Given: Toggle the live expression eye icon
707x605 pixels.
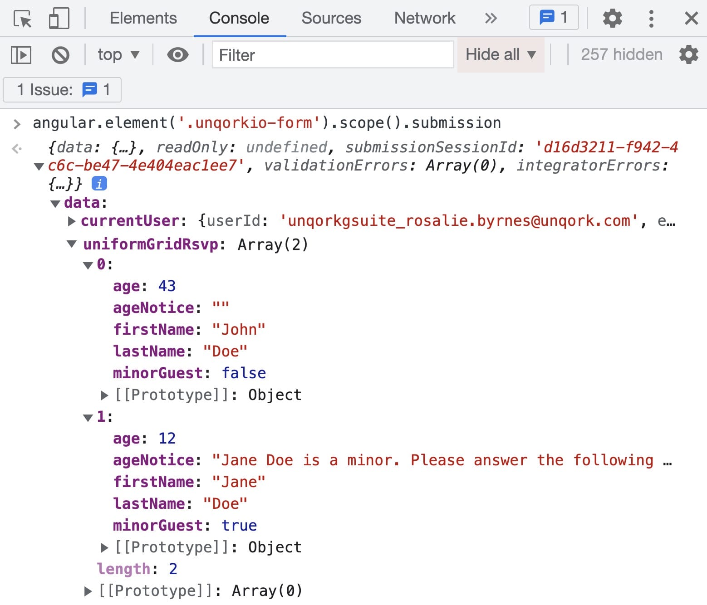Looking at the screenshot, I should [177, 55].
